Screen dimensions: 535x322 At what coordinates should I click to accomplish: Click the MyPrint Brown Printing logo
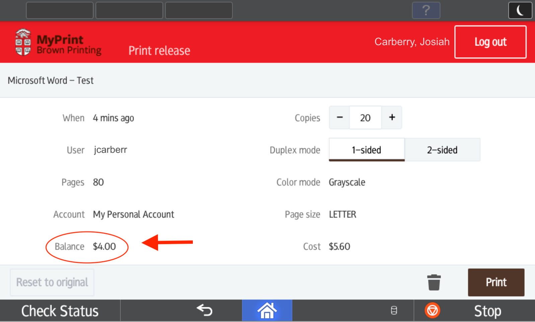click(58, 43)
